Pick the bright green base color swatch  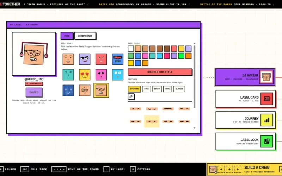coord(181,56)
